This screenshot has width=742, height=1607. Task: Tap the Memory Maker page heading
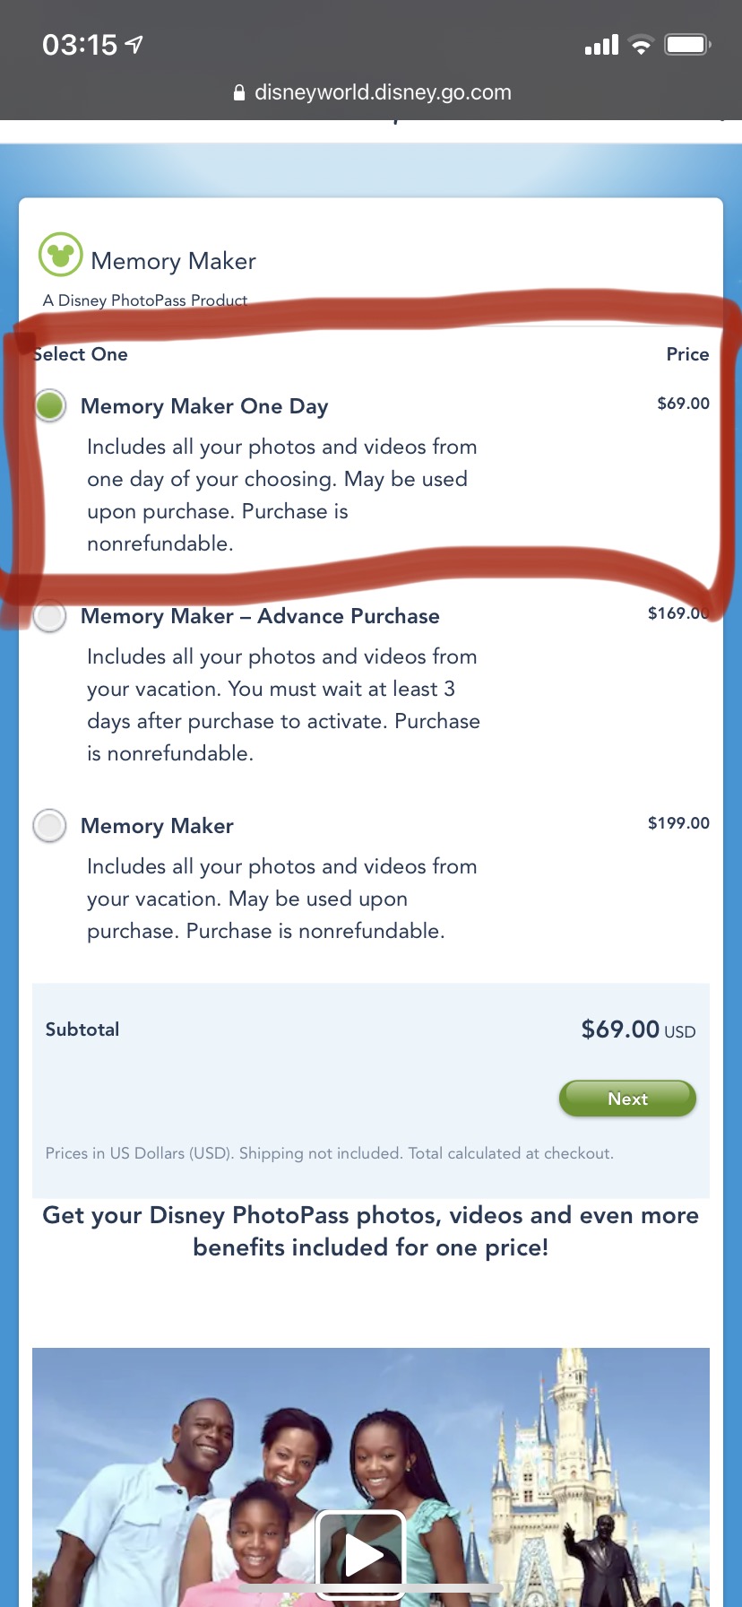click(x=173, y=261)
